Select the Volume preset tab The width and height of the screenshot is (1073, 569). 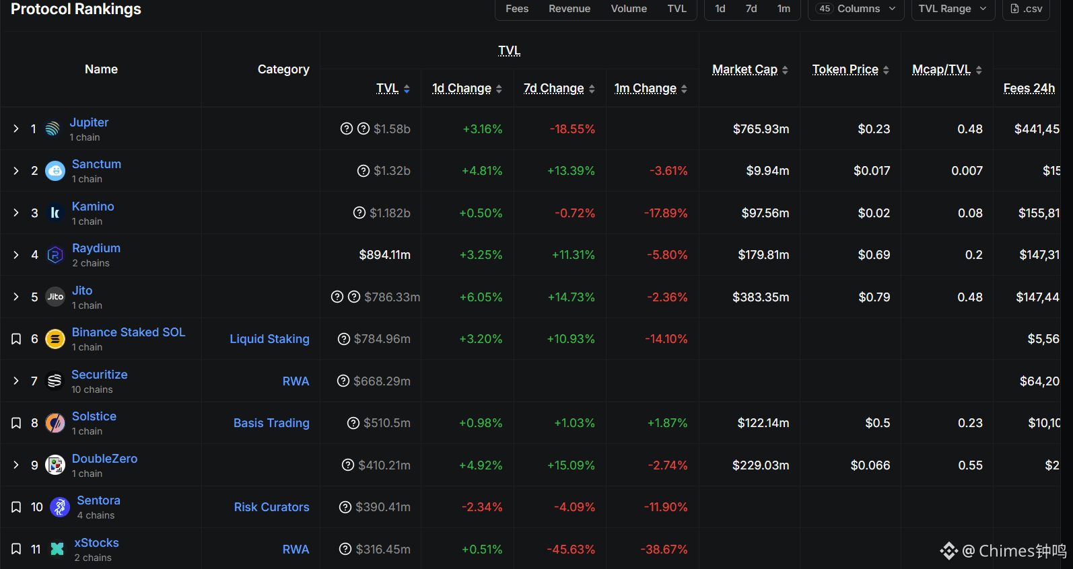629,9
